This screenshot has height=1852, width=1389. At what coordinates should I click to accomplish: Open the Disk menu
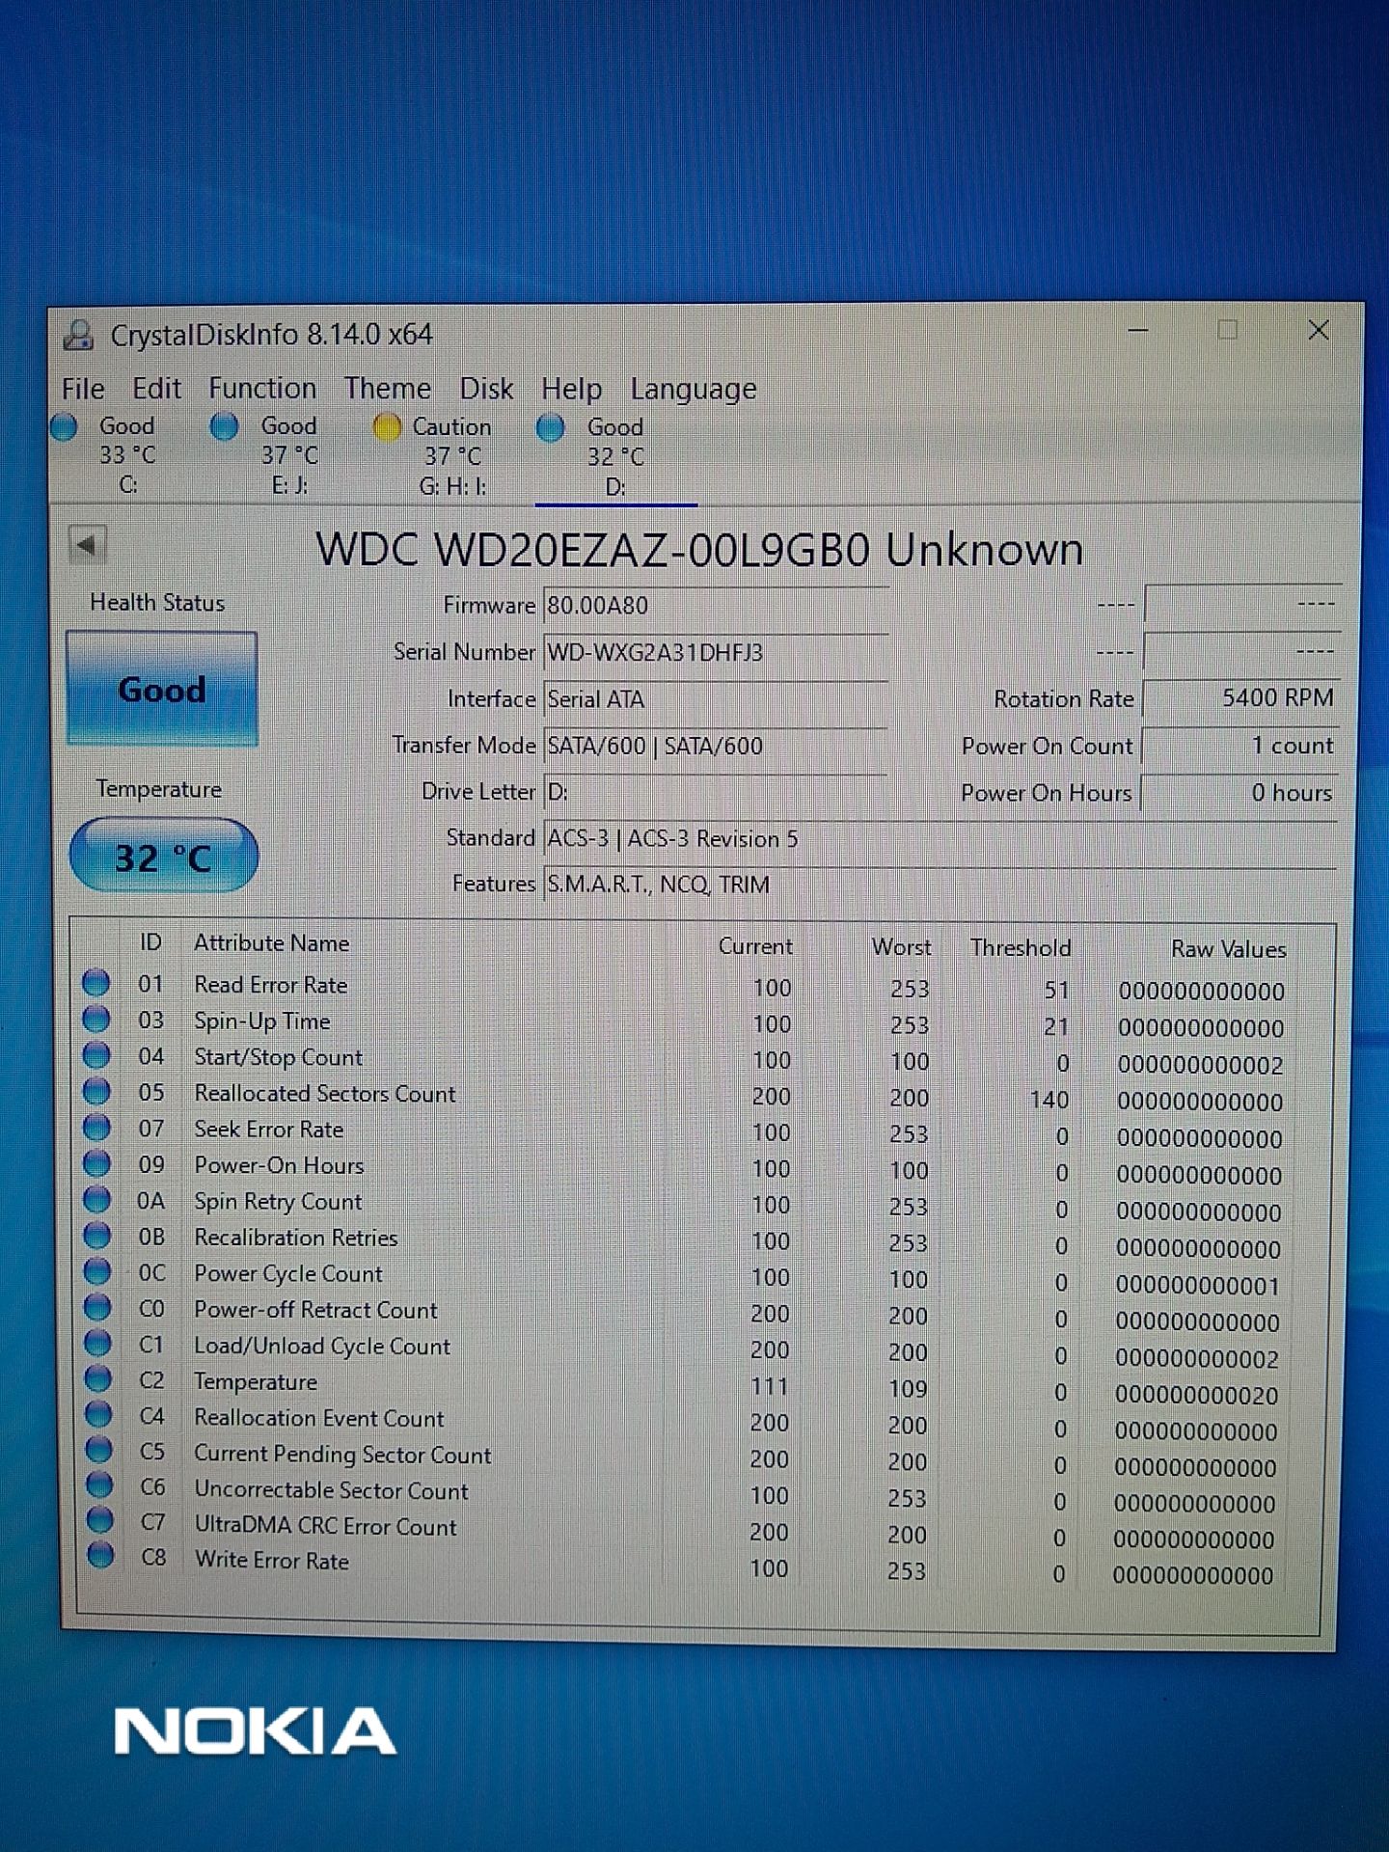[x=486, y=389]
